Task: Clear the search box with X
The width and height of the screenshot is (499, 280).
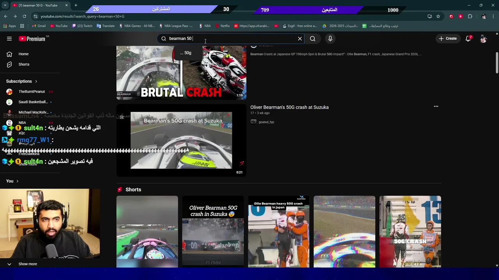Action: coord(300,38)
